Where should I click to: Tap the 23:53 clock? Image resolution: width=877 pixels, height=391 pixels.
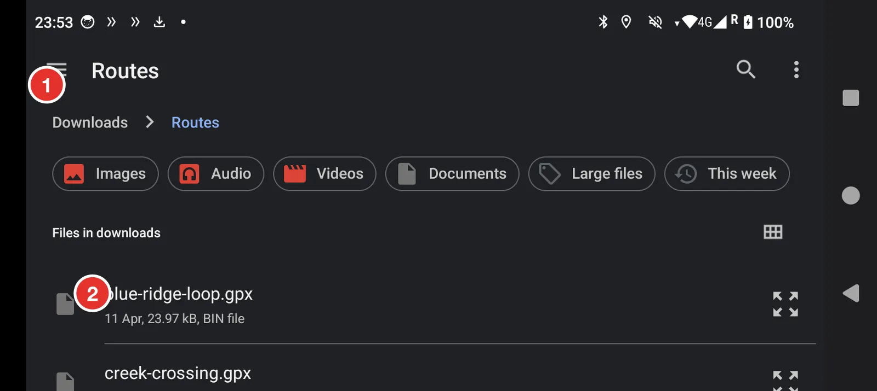54,22
